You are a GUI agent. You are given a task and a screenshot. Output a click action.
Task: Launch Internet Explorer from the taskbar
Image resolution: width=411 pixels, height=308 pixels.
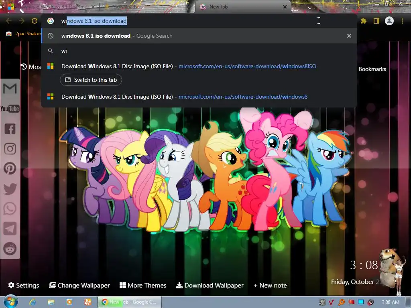pyautogui.click(x=33, y=302)
